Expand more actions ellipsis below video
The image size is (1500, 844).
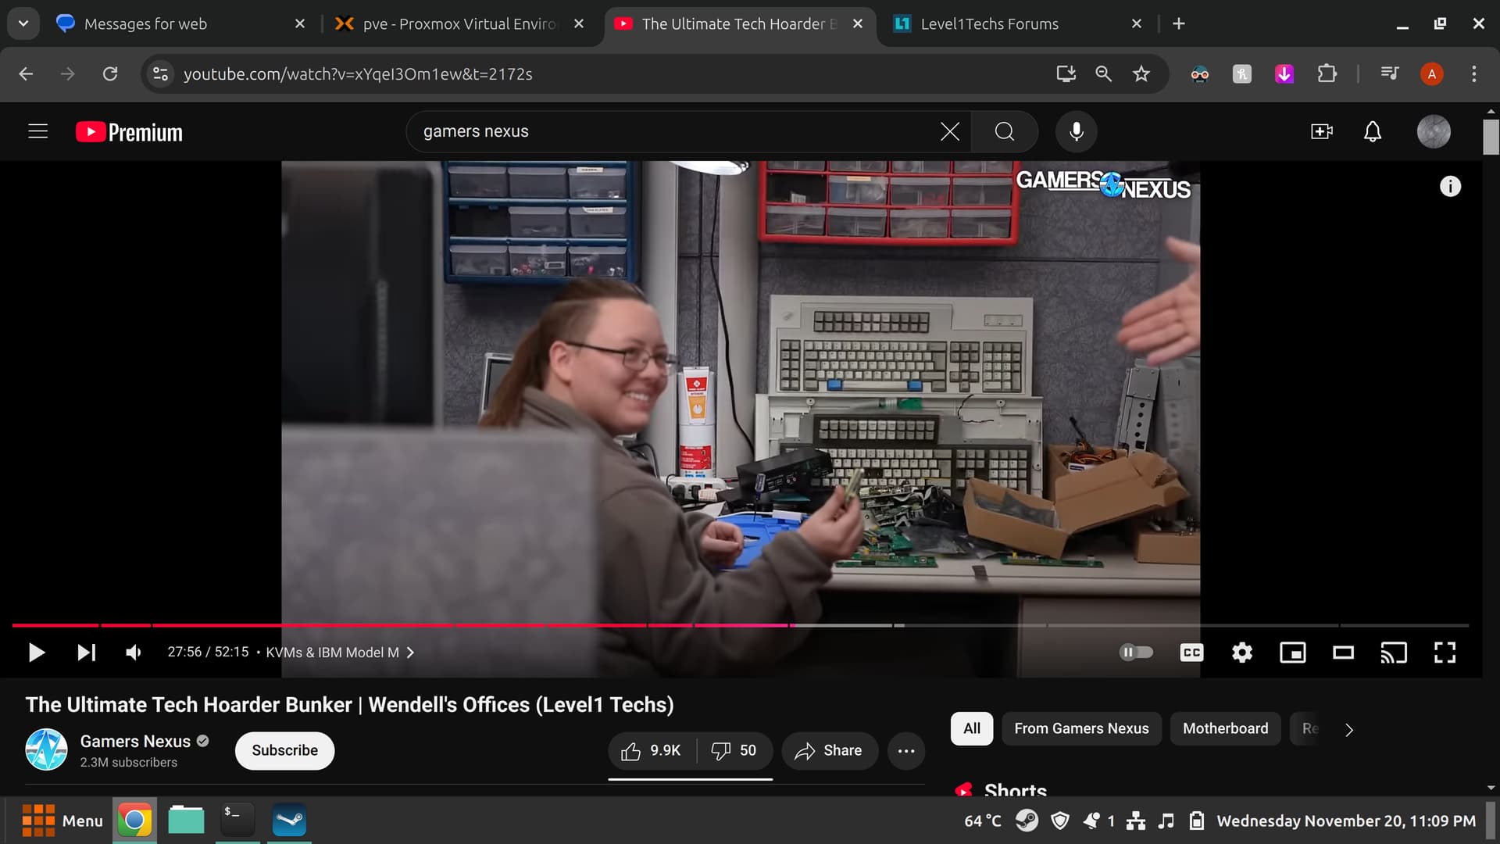click(906, 751)
